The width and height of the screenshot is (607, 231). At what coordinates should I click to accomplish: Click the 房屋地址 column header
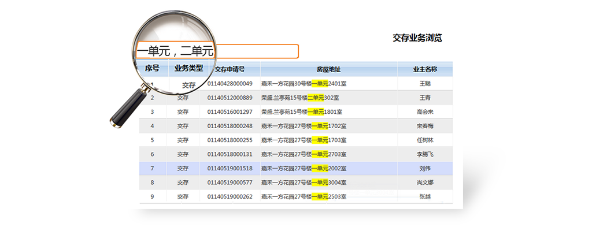pos(328,69)
